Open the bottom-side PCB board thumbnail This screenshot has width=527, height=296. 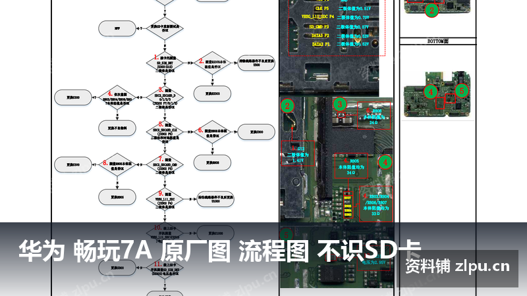coord(437,95)
